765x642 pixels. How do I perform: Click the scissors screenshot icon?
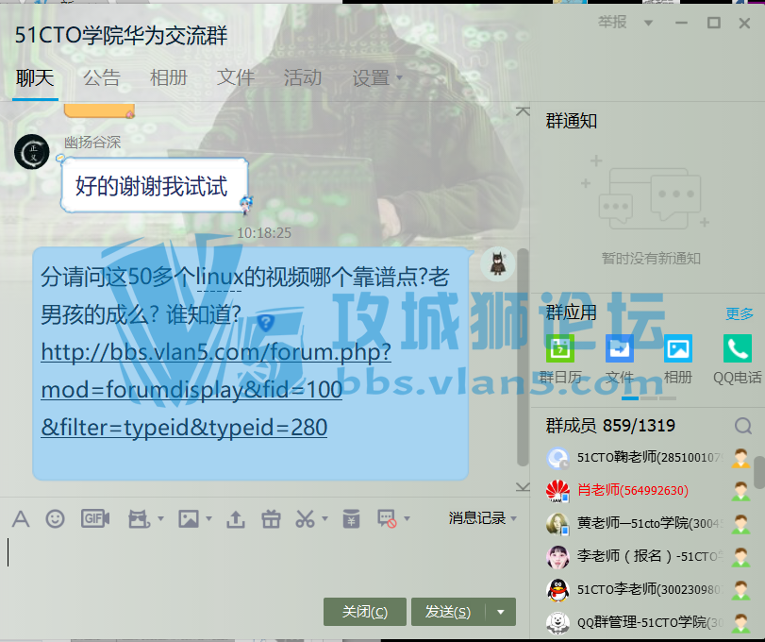coord(306,518)
